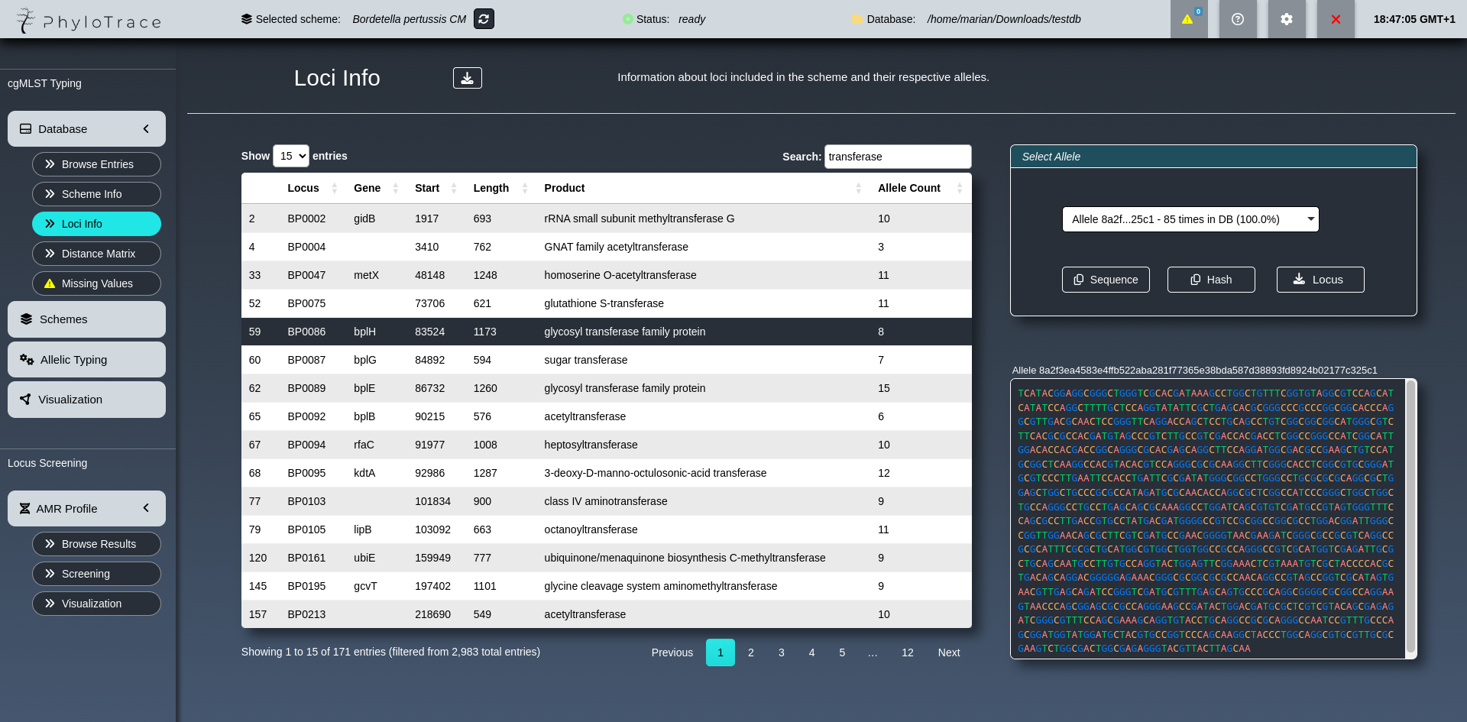Image resolution: width=1467 pixels, height=722 pixels.
Task: Click the refresh scheme icon button
Action: pos(484,19)
